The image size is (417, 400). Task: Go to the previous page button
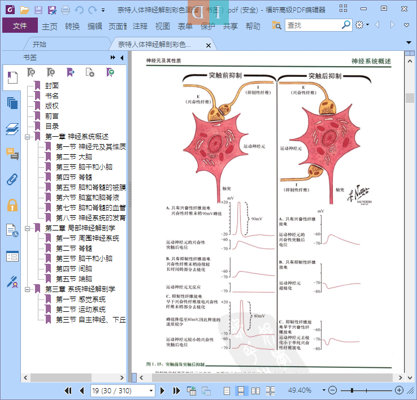point(81,390)
